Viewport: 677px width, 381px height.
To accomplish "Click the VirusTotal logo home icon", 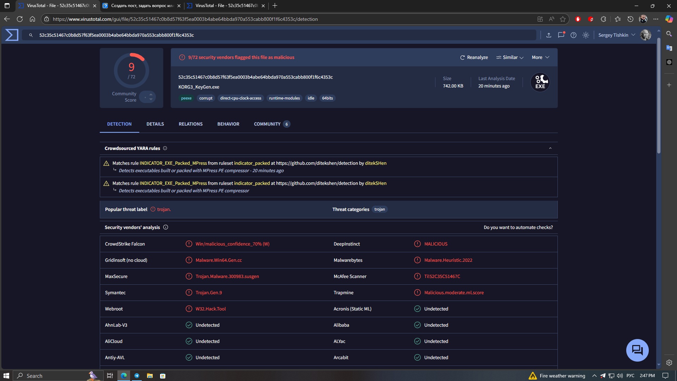I will pos(12,35).
